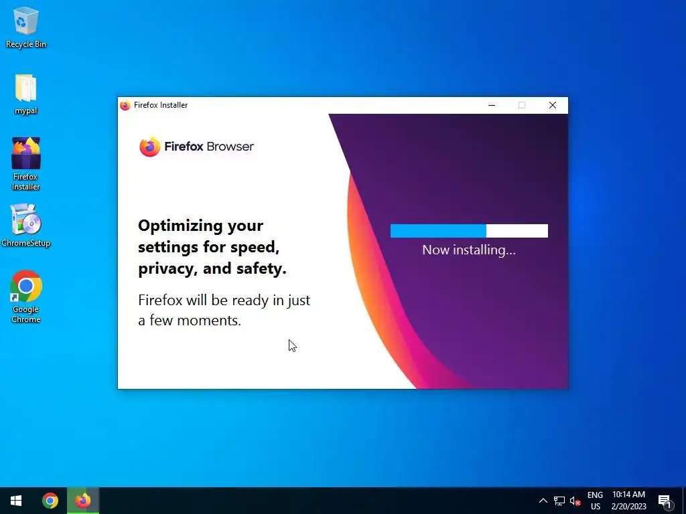Open the Recycle Bin desktop icon
The height and width of the screenshot is (514, 686).
click(x=26, y=27)
